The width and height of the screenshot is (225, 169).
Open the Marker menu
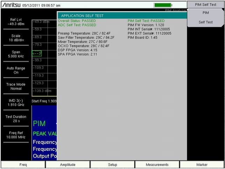202,164
